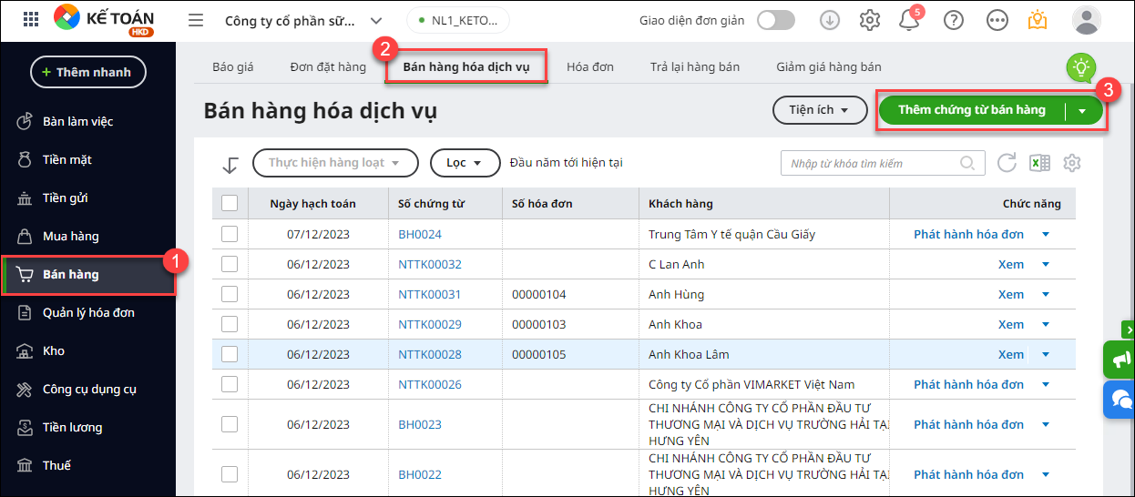The height and width of the screenshot is (497, 1135).
Task: Expand arrow next to Thêm chứng từ bán hàng
Action: pyautogui.click(x=1082, y=111)
